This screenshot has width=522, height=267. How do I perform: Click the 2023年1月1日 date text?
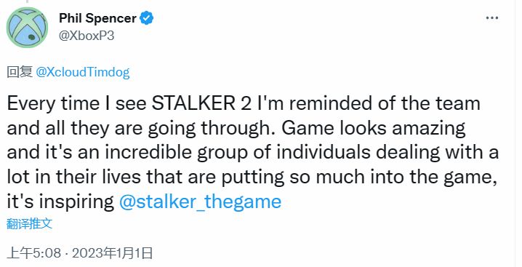pyautogui.click(x=112, y=253)
